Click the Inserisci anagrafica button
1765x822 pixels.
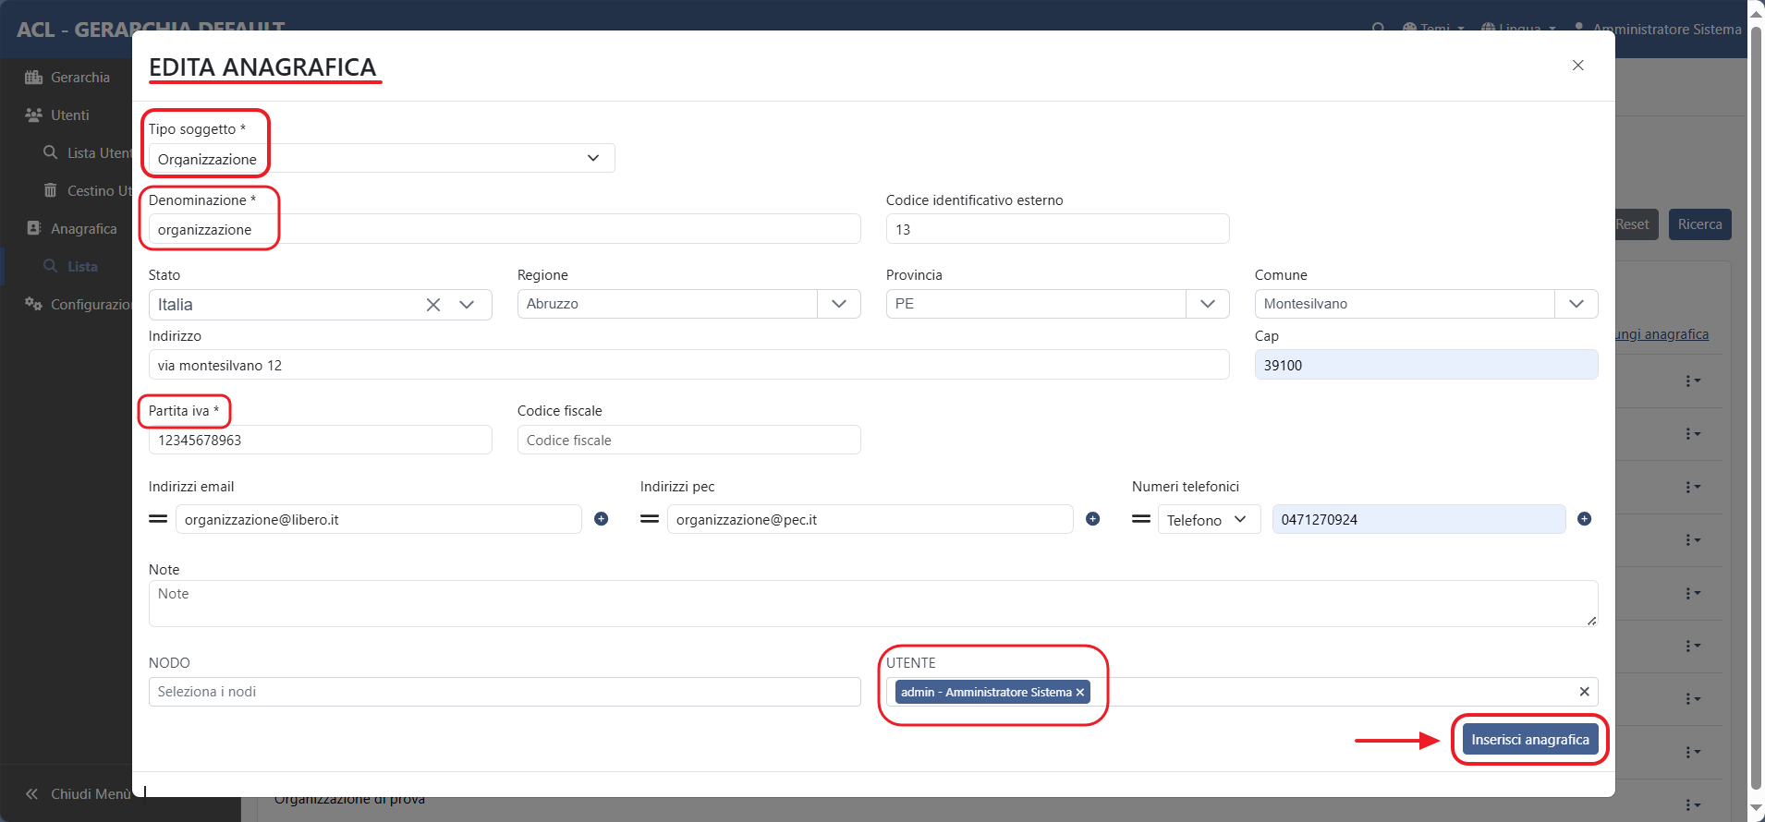click(x=1529, y=740)
